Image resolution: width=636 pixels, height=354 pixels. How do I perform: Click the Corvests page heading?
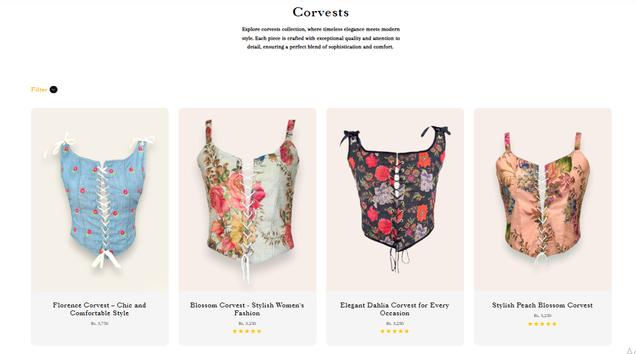(x=321, y=12)
